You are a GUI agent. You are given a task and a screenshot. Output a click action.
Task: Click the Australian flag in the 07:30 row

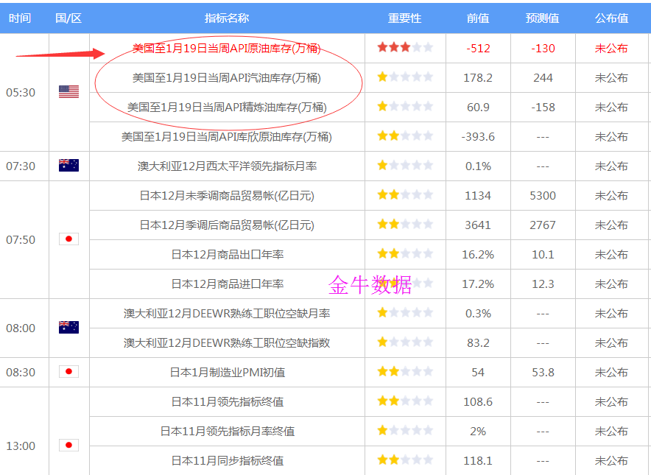pos(68,166)
